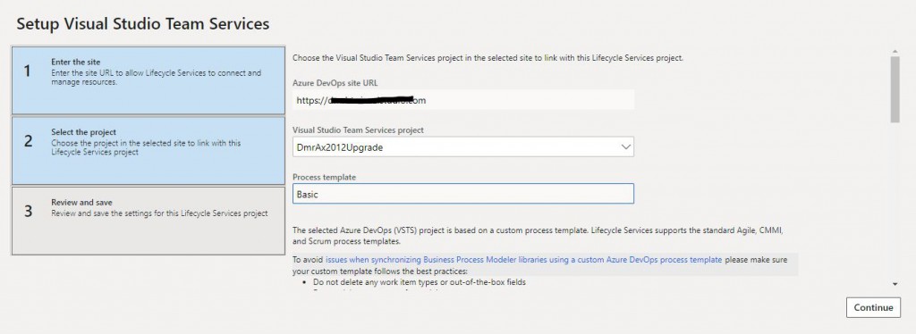Click the Azure DevOps site URL label
Screen dimensions: 916x334
(335, 83)
